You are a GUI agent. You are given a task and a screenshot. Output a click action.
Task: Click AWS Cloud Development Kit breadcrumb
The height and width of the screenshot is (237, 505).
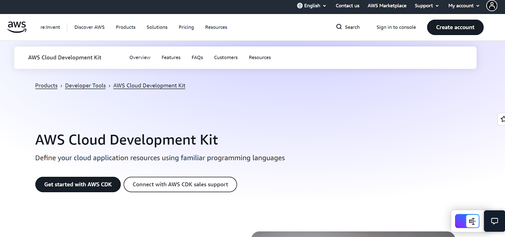pos(149,86)
